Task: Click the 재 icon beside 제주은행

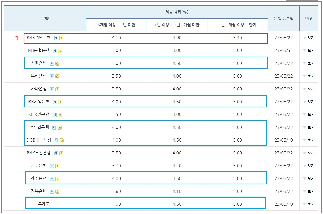Action: (52, 179)
